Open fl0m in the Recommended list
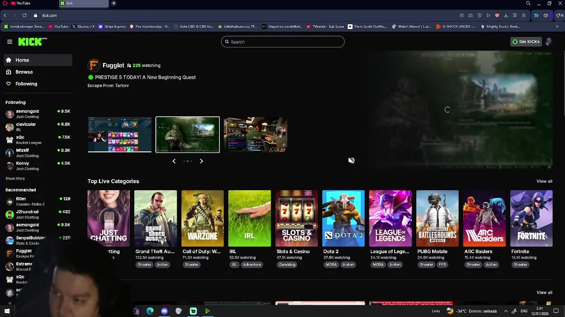565x317 pixels. click(x=38, y=201)
